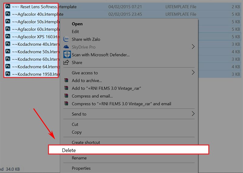Click WinRAR icon beside Add to +RNI FILMS rar

[66, 88]
